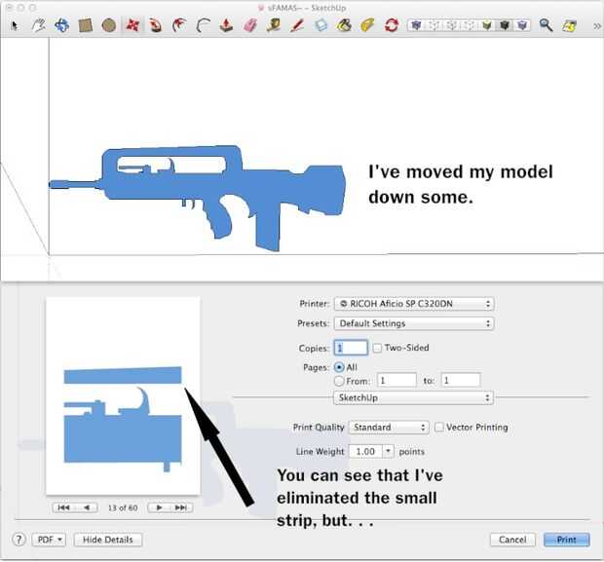604x562 pixels.
Task: Click the 'to' page number field
Action: pyautogui.click(x=461, y=381)
